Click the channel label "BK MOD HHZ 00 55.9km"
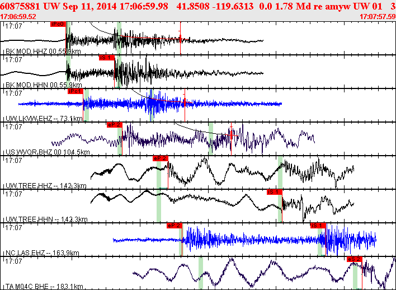The height and width of the screenshot is (290, 396). click(x=43, y=52)
